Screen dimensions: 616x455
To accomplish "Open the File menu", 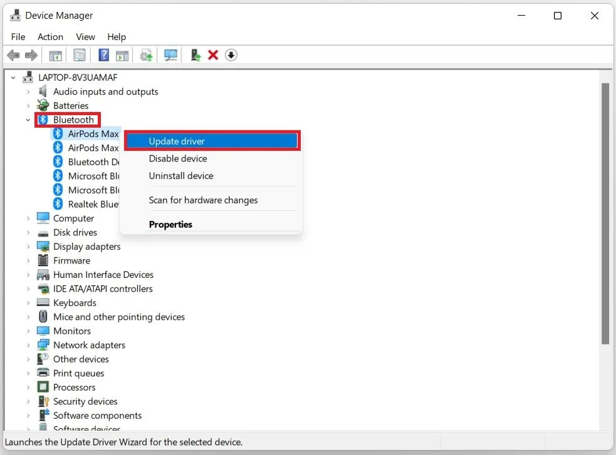I will [x=18, y=37].
